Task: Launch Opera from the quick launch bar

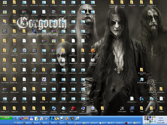Action: [22, 118]
